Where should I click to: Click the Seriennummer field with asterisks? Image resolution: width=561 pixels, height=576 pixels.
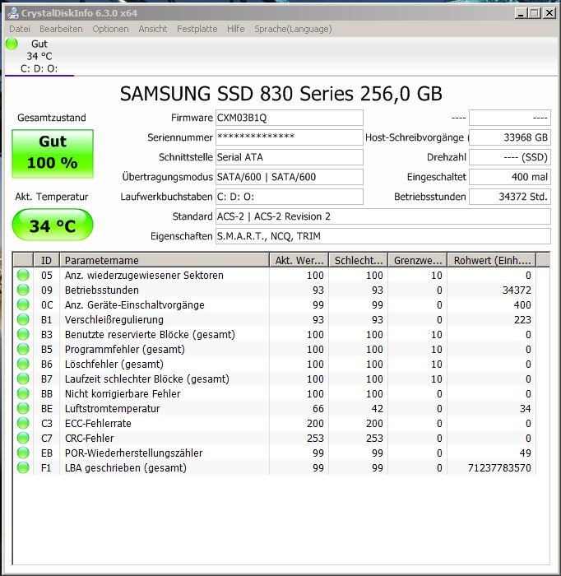click(290, 137)
